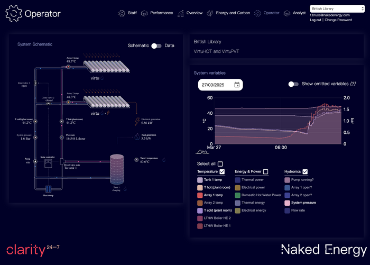Select Array 2 temp variable label
Image resolution: width=370 pixels, height=265 pixels.
coord(214,203)
